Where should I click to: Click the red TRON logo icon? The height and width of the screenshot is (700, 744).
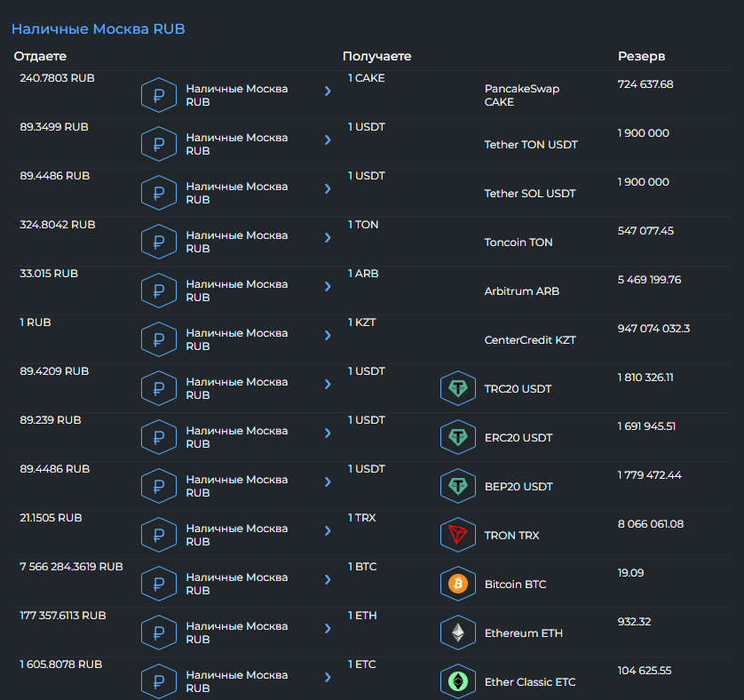tap(458, 535)
